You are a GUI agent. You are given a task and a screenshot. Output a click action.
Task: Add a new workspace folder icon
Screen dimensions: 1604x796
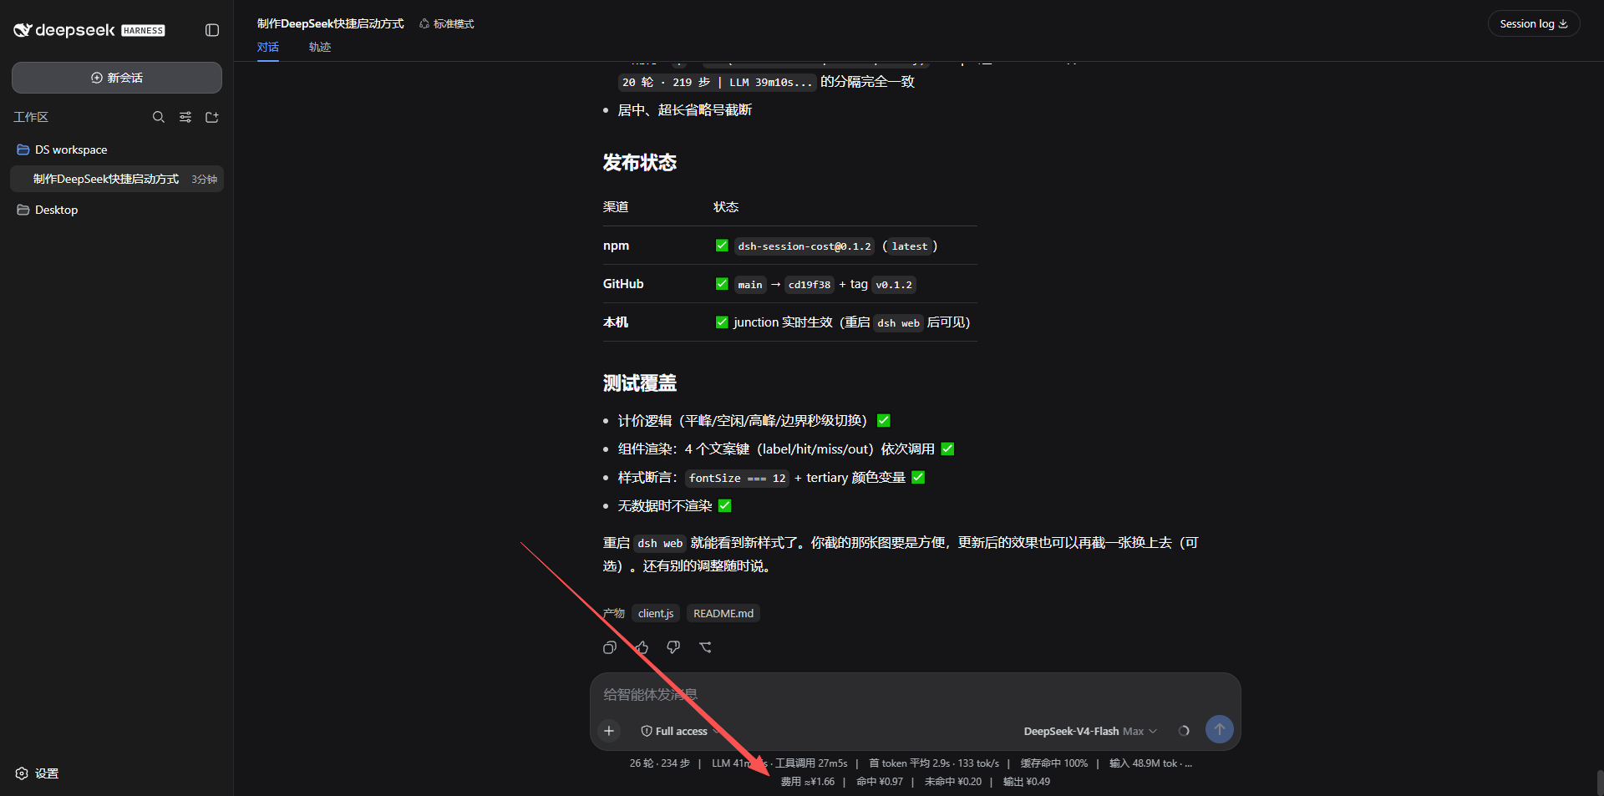coord(212,117)
